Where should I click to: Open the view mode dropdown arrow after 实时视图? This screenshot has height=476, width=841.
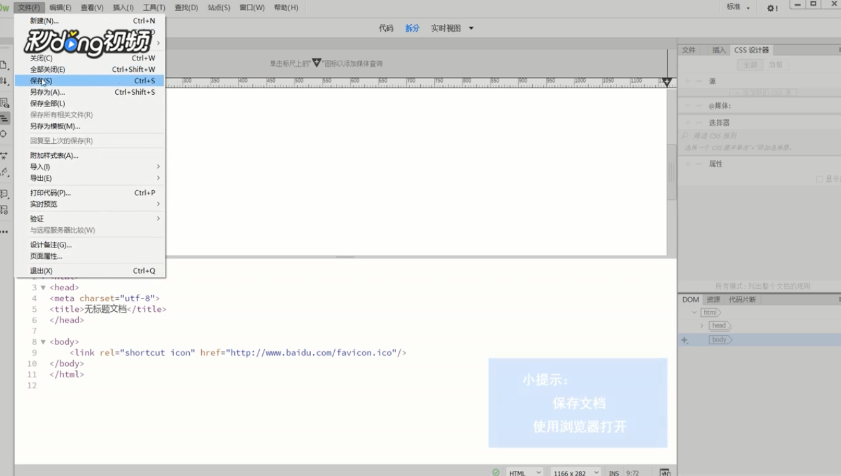click(x=471, y=28)
